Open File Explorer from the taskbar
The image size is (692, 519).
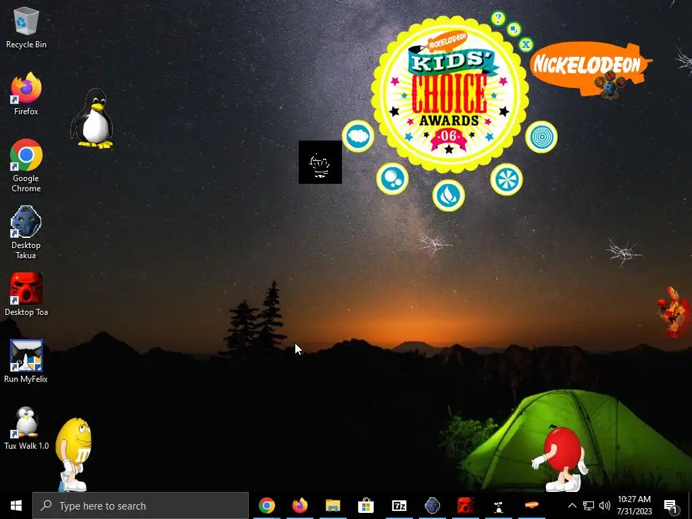[332, 505]
